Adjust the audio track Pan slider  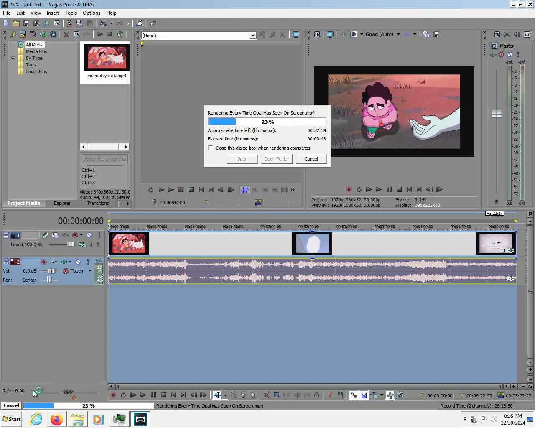[x=49, y=280]
